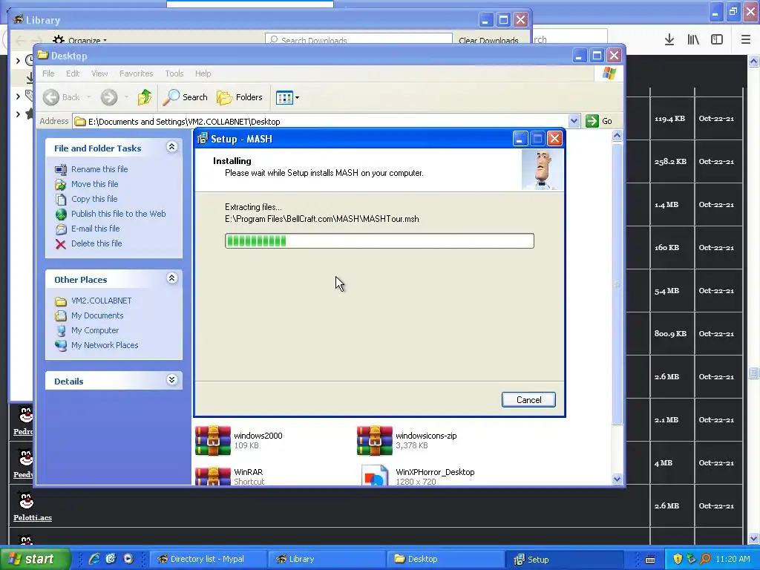
Task: Click the address bar path field
Action: click(321, 121)
